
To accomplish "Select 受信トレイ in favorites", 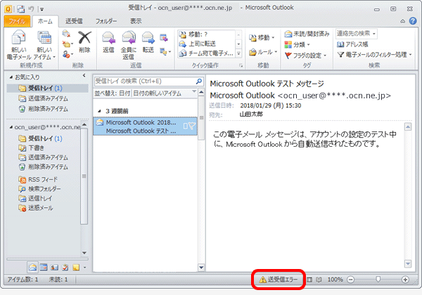I will pyautogui.click(x=47, y=88).
